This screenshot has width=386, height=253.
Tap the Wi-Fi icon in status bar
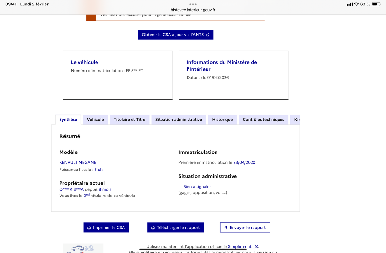356,4
